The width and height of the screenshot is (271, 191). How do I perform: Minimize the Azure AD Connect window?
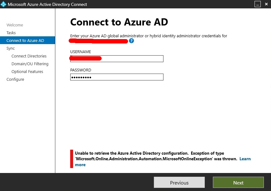click(258, 4)
